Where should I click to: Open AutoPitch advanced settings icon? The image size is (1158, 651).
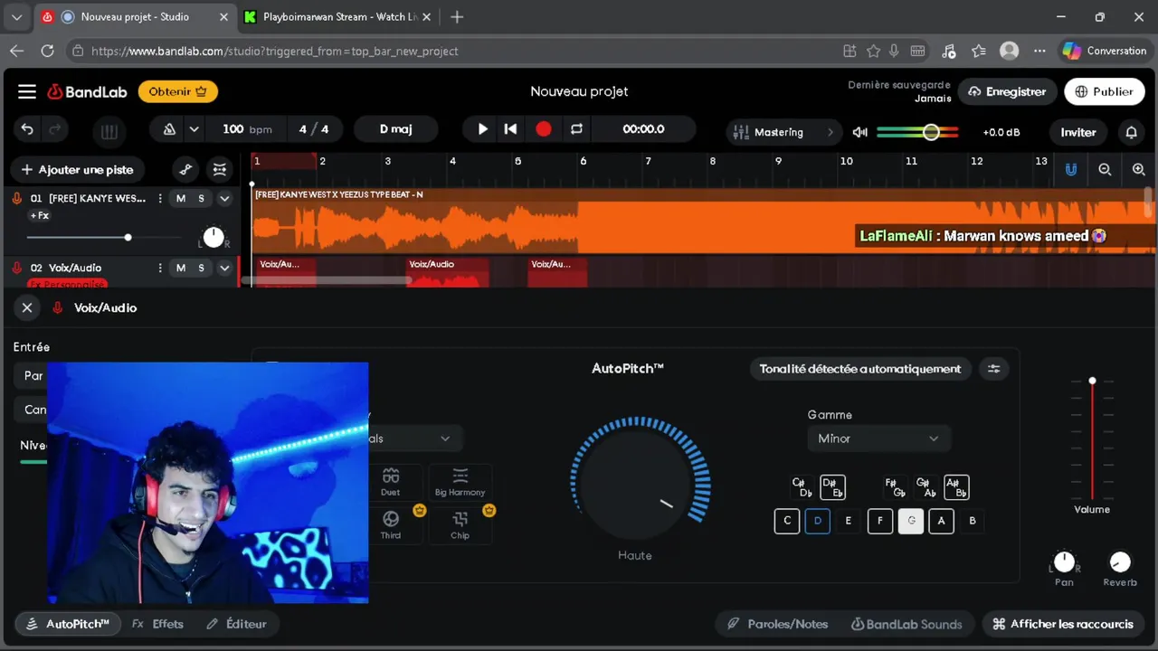(x=994, y=369)
